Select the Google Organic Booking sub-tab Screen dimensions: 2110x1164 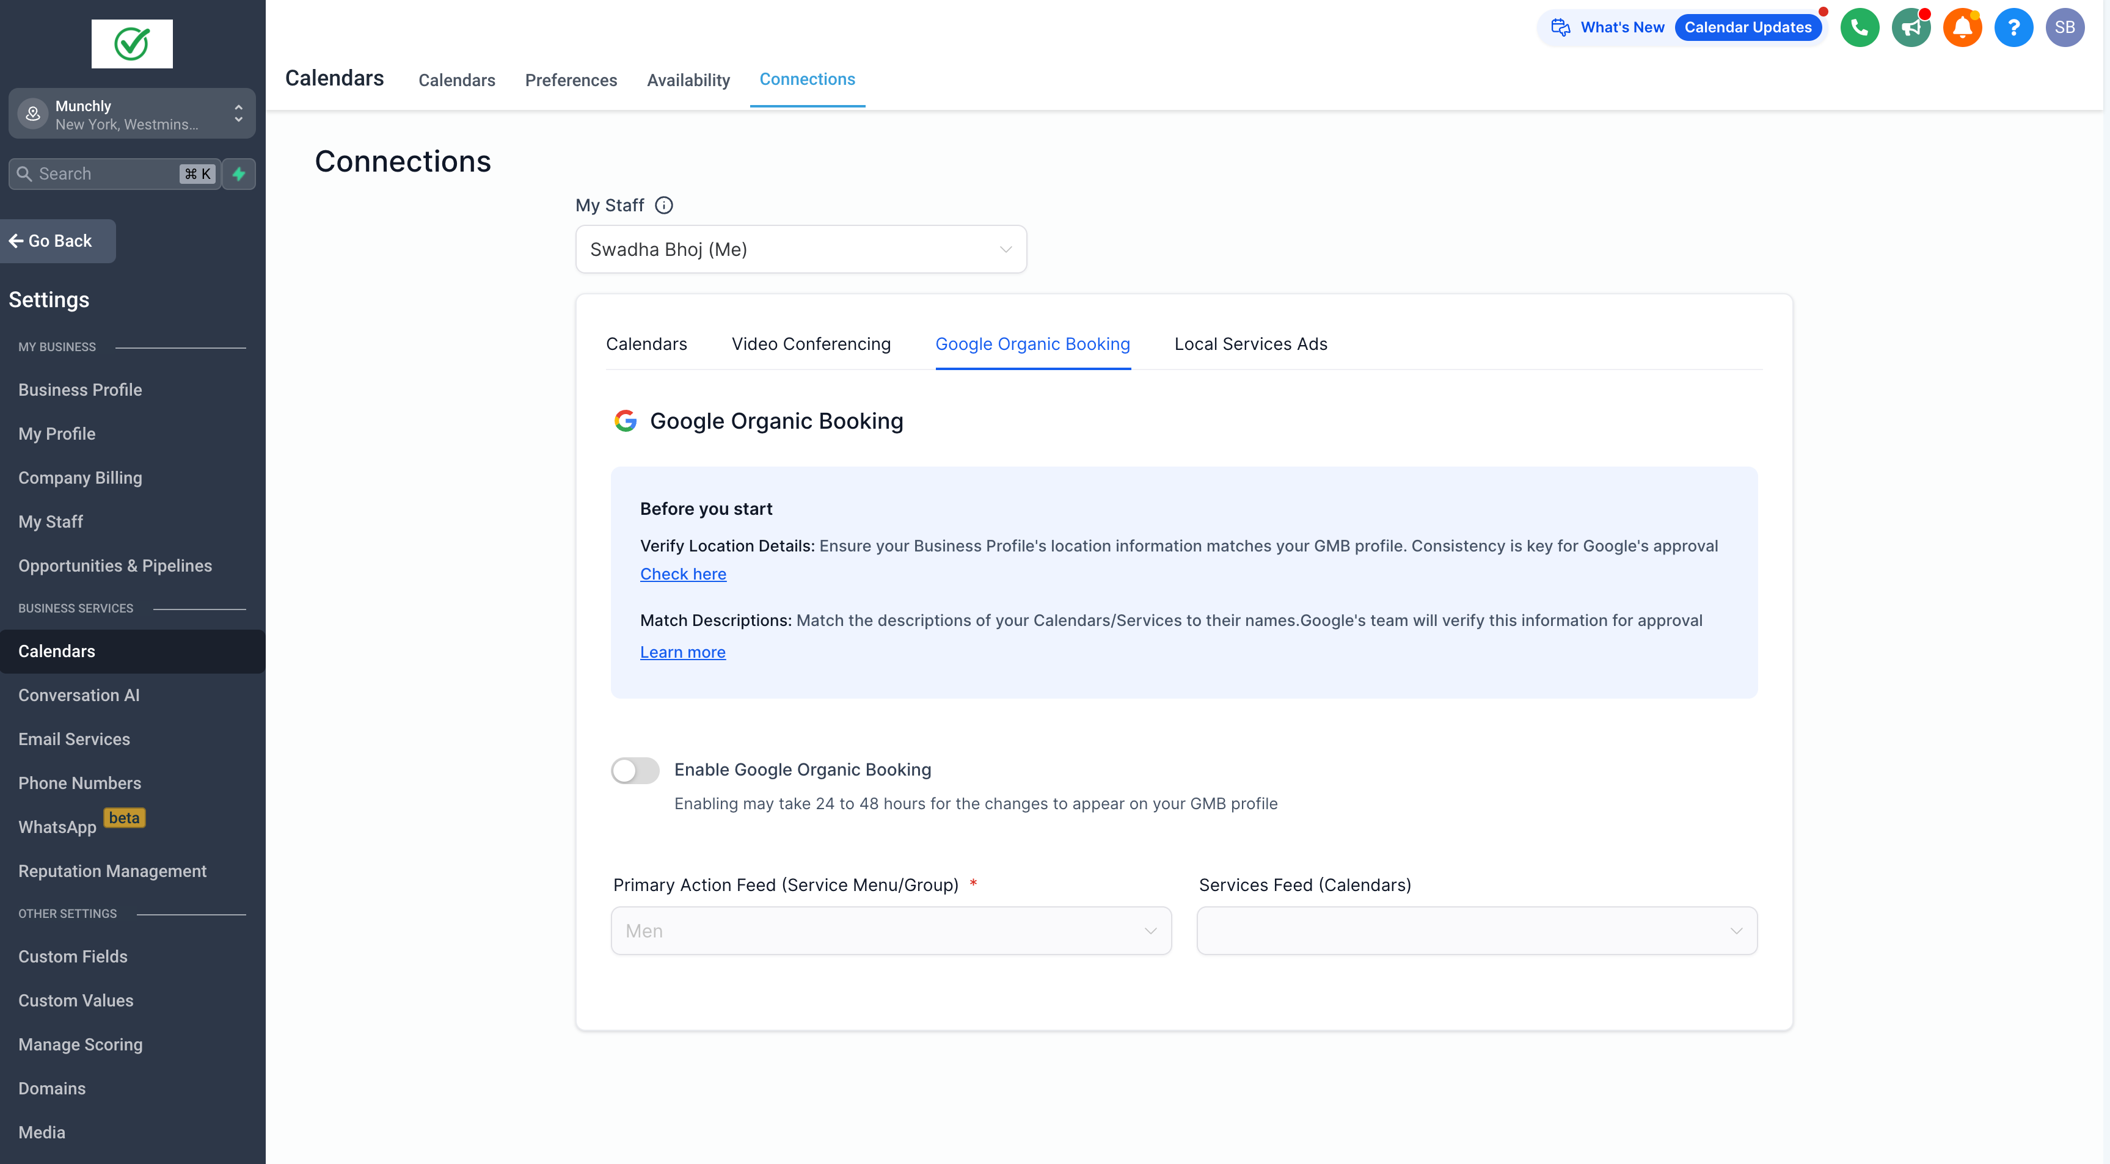[1033, 344]
